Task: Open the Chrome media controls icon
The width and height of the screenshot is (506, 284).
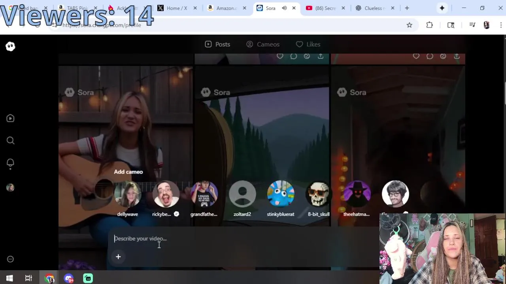Action: click(x=472, y=25)
